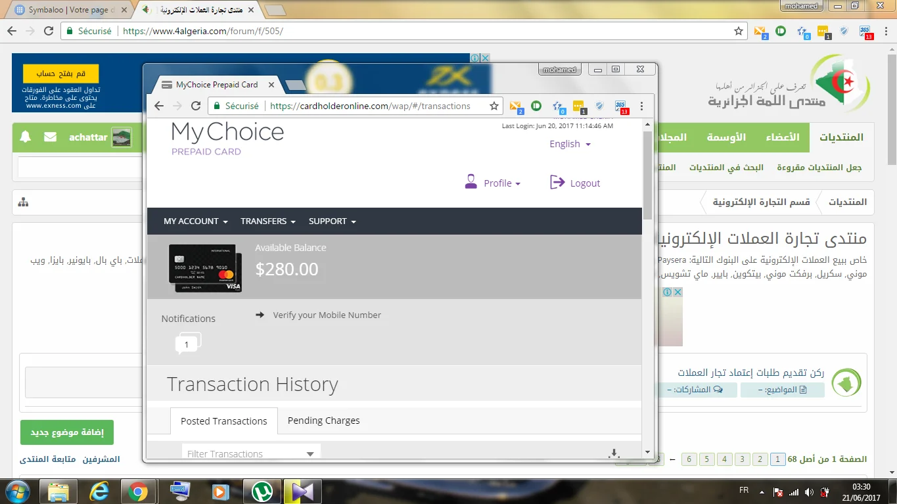Open the Filter Transactions combo box
This screenshot has height=504, width=897.
click(x=250, y=453)
